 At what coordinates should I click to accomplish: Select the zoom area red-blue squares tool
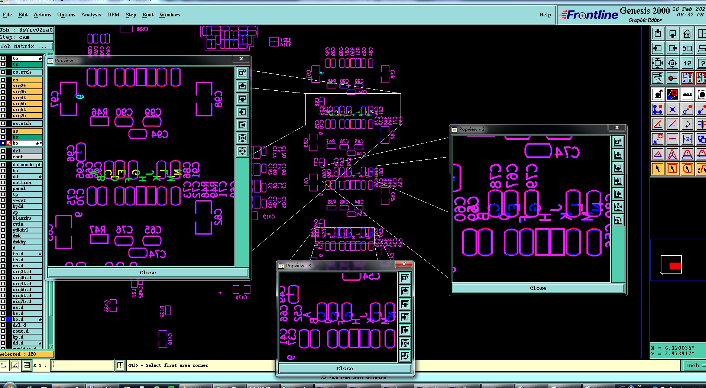point(673,94)
